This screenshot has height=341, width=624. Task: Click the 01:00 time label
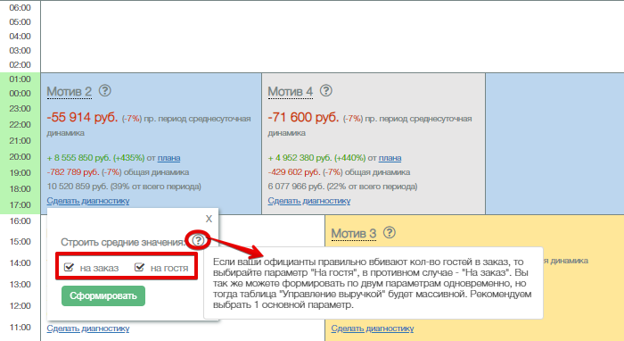pos(20,79)
